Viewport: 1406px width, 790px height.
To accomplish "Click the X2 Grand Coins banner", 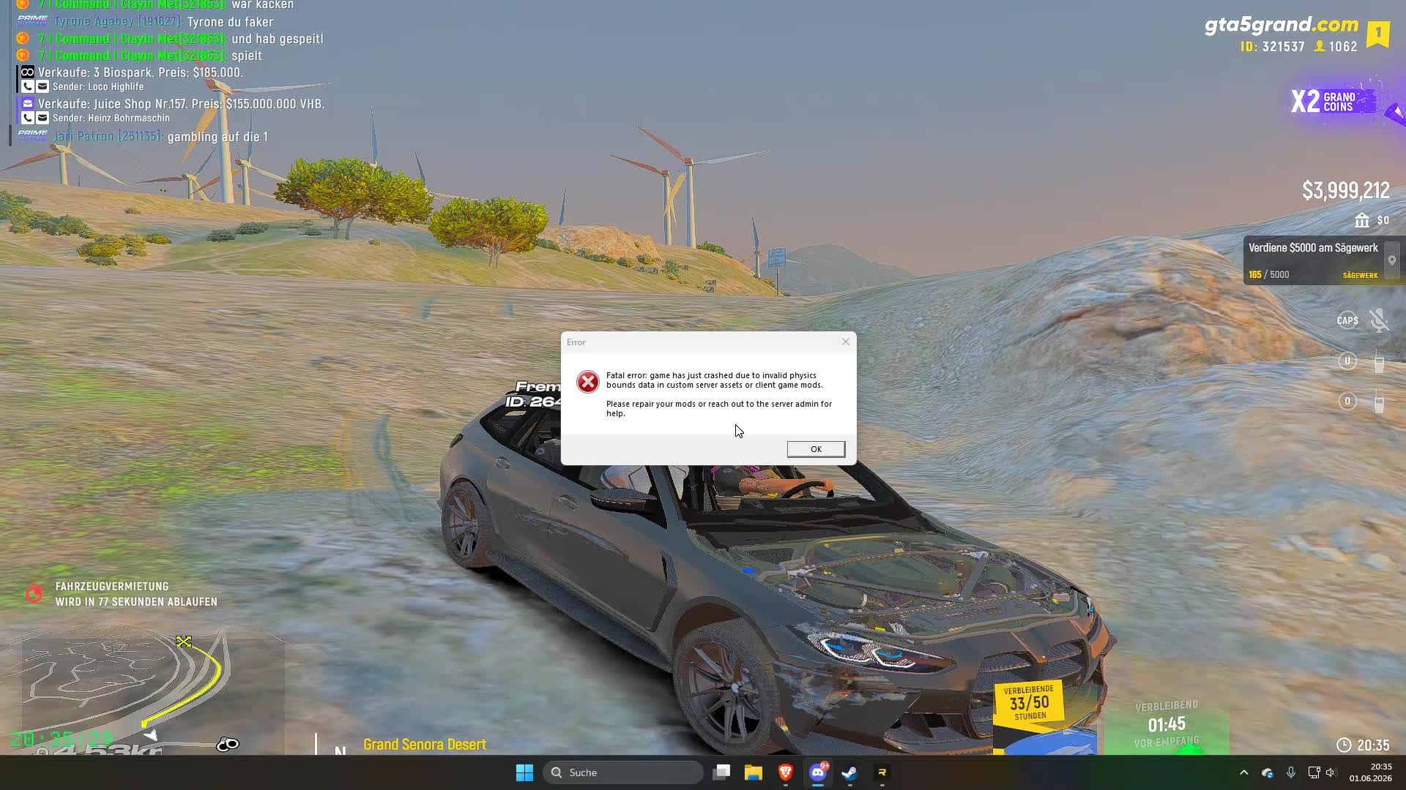I will point(1331,102).
